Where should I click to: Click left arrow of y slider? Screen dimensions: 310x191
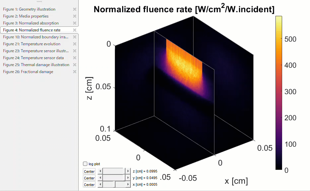point(100,178)
